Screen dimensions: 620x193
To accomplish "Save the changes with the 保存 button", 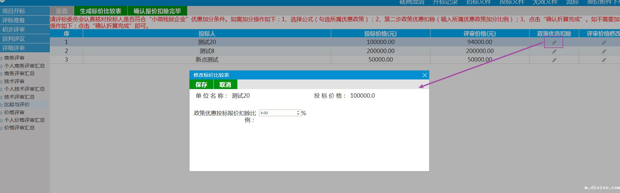I will click(201, 85).
